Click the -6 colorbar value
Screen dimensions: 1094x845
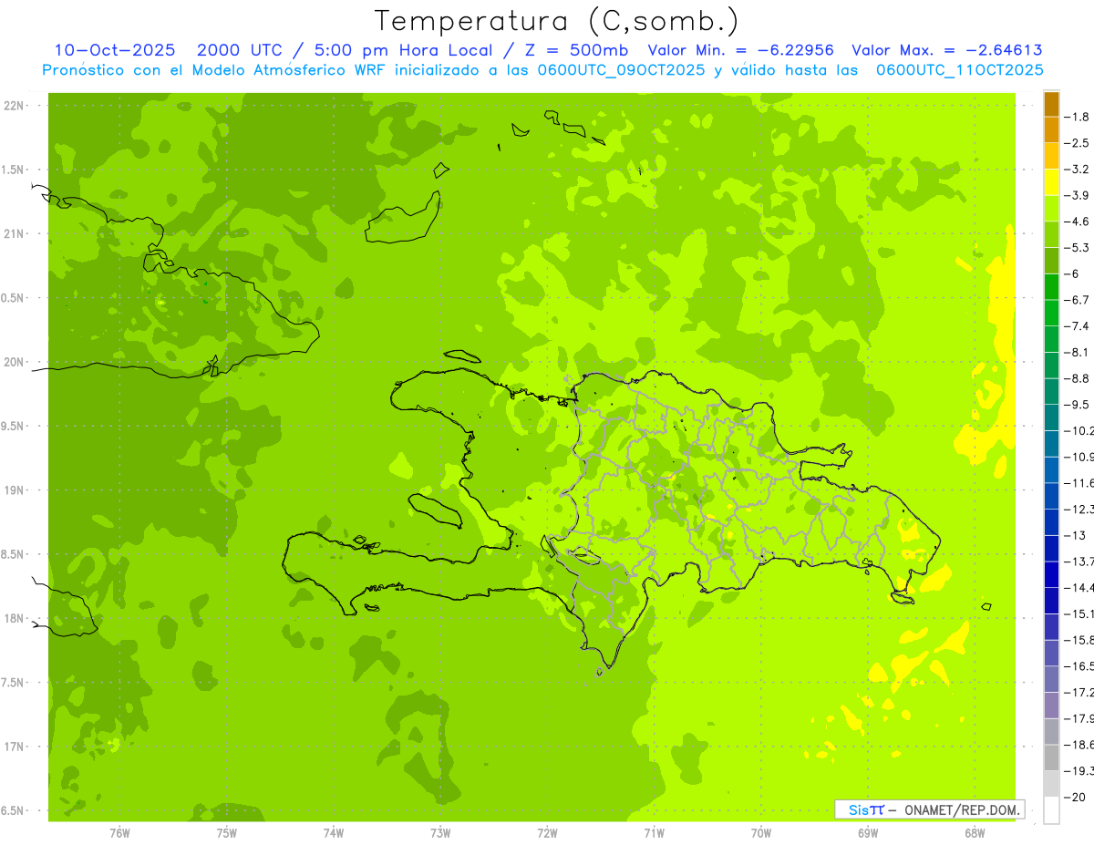1072,273
